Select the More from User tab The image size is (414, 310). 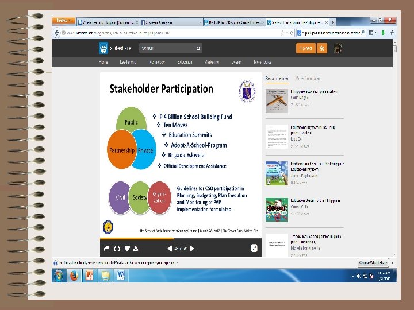pos(307,78)
